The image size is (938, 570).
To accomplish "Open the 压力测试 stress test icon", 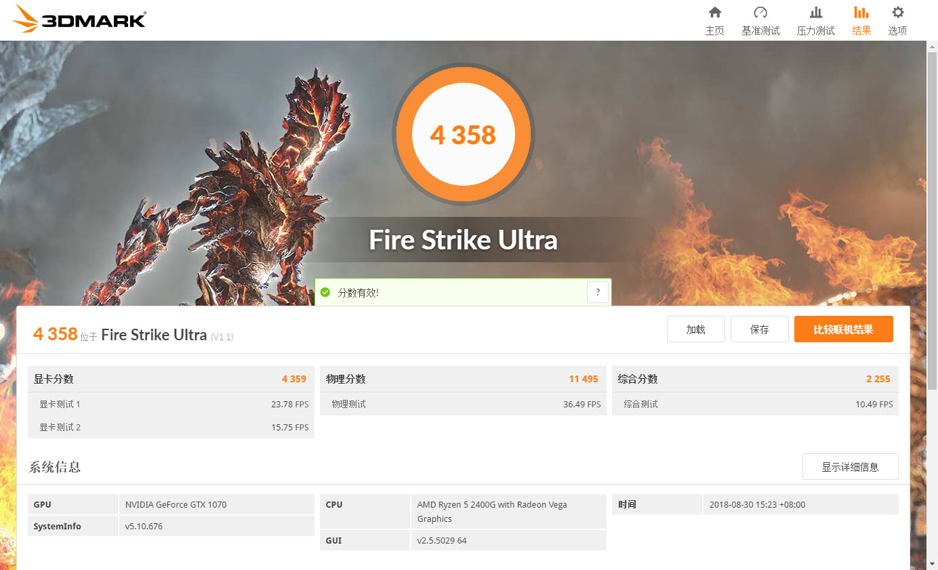I will [x=816, y=12].
